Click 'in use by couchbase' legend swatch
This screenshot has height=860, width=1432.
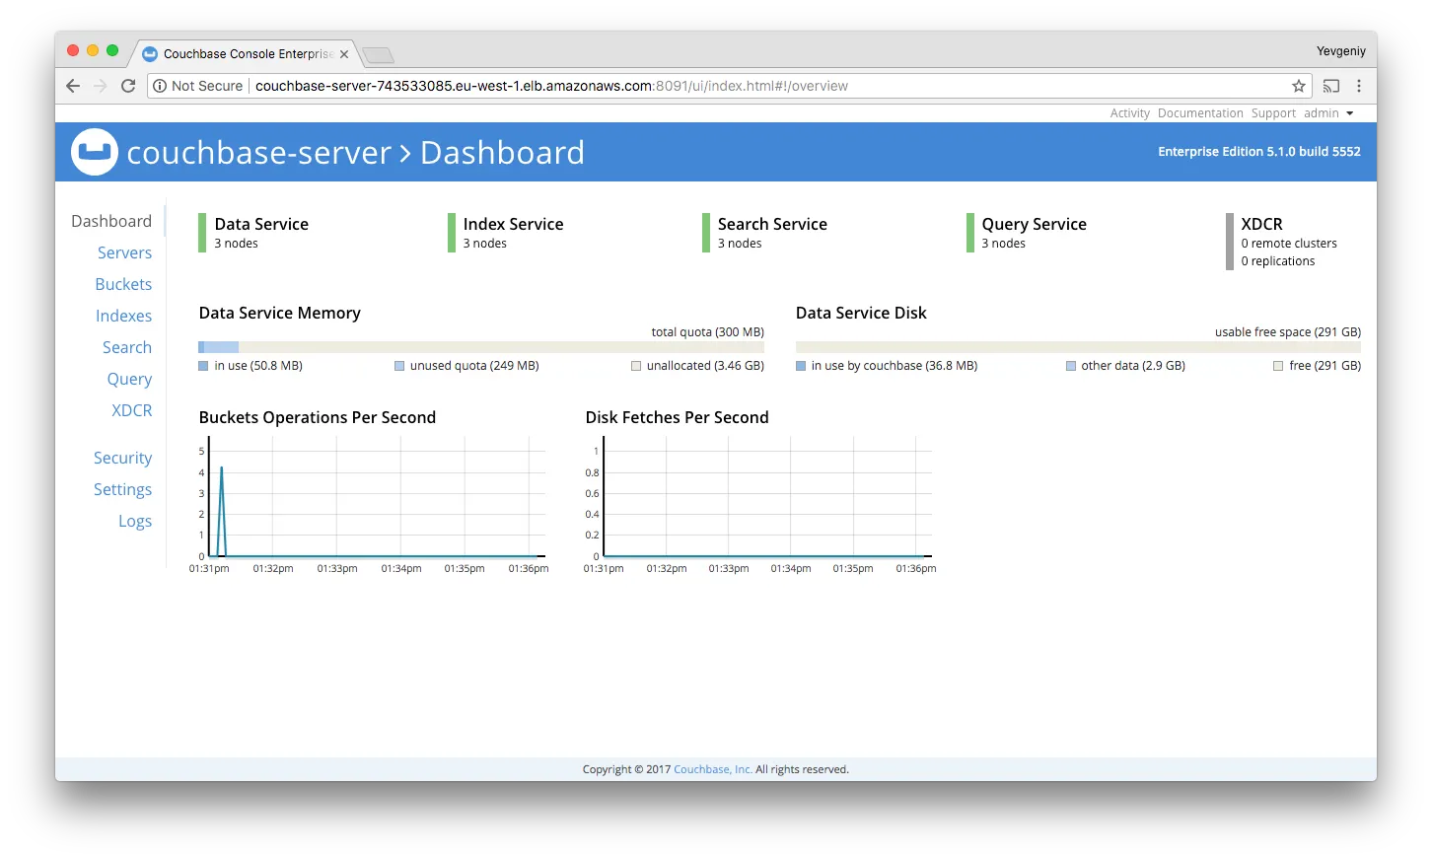[801, 366]
